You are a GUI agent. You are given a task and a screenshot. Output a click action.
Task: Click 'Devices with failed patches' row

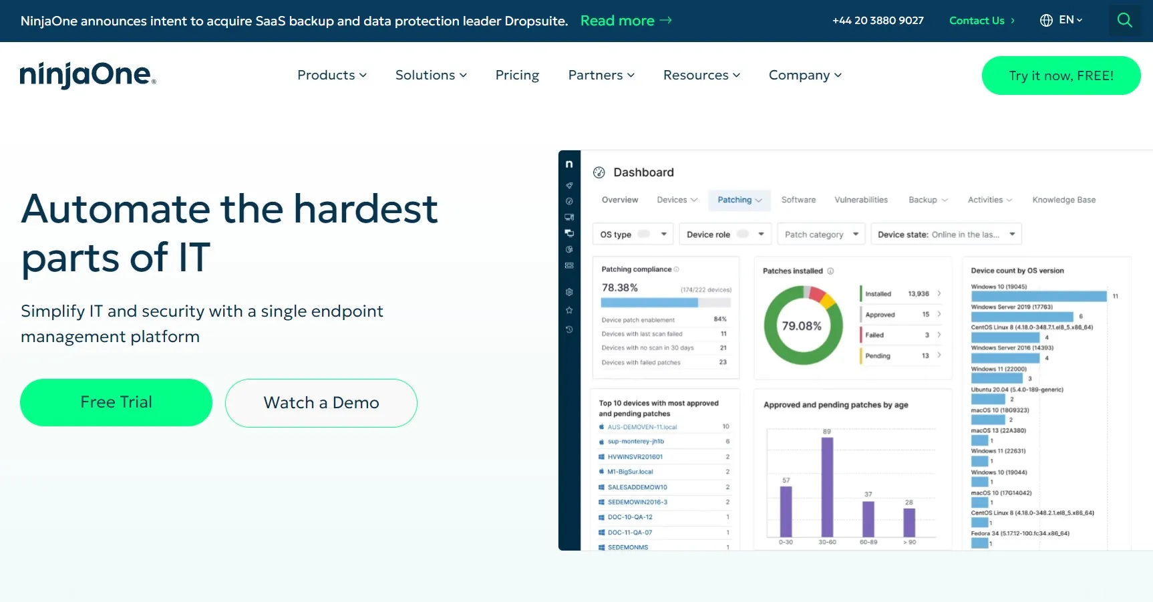click(665, 362)
